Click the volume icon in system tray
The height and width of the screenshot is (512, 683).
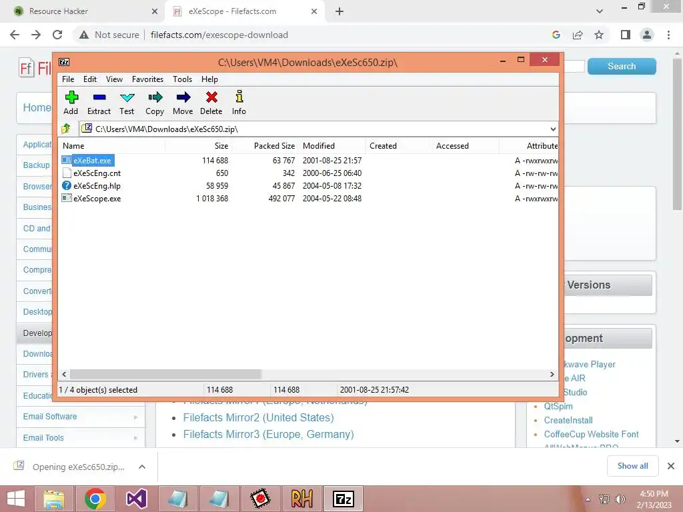pos(620,499)
